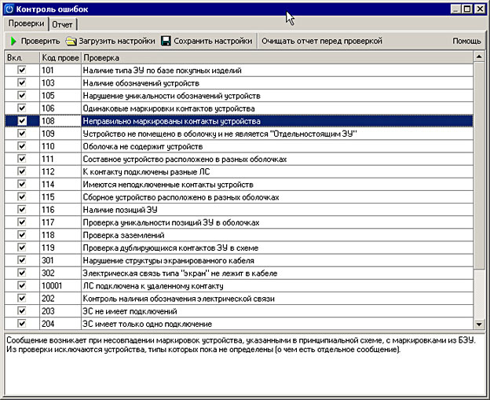
Task: Click the Контроль ошибок title bar app icon
Action: coord(9,9)
